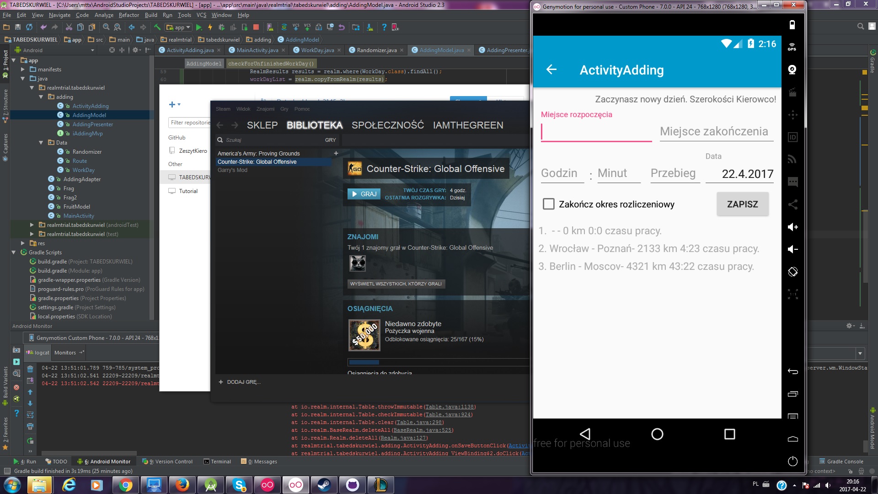Click 'DODAJ GRĘ...' in Steam
Image resolution: width=878 pixels, height=494 pixels.
pyautogui.click(x=240, y=382)
